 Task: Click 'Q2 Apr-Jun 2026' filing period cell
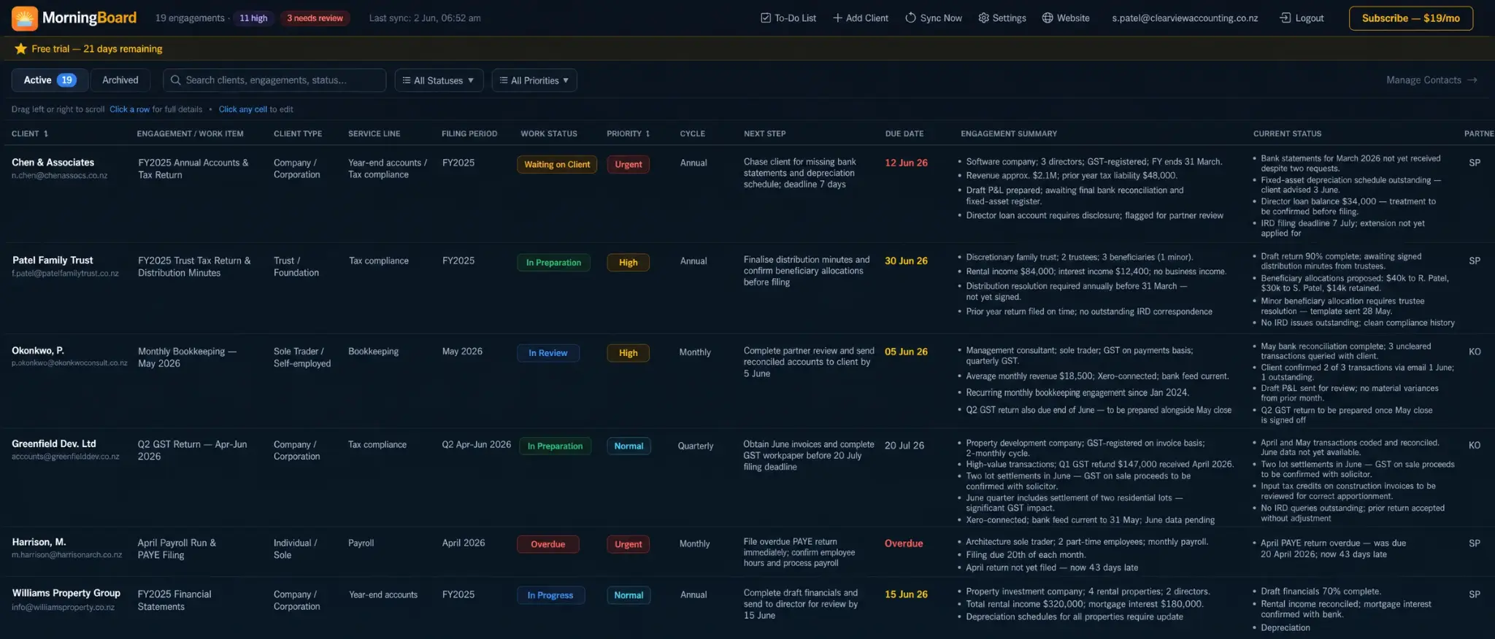tap(476, 444)
